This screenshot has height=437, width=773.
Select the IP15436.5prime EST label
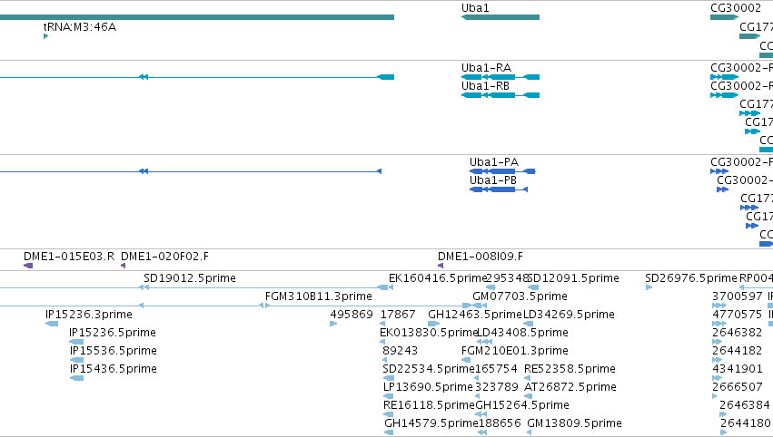click(x=113, y=370)
